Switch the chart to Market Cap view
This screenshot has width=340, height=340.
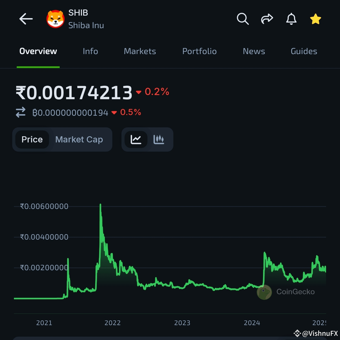[79, 139]
